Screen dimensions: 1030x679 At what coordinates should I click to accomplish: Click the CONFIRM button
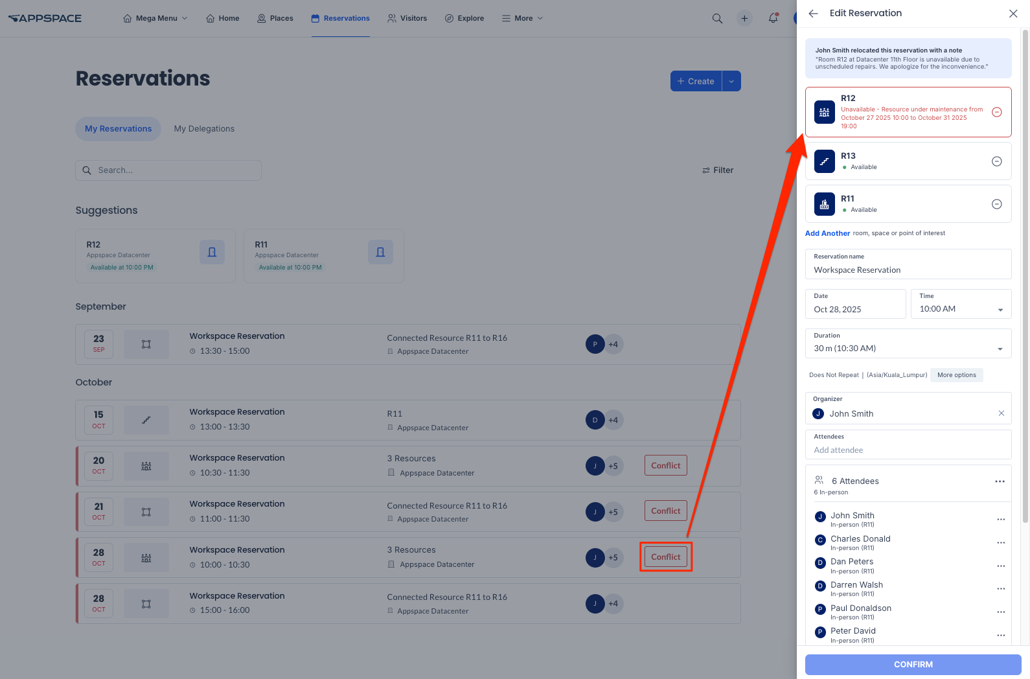(x=913, y=665)
